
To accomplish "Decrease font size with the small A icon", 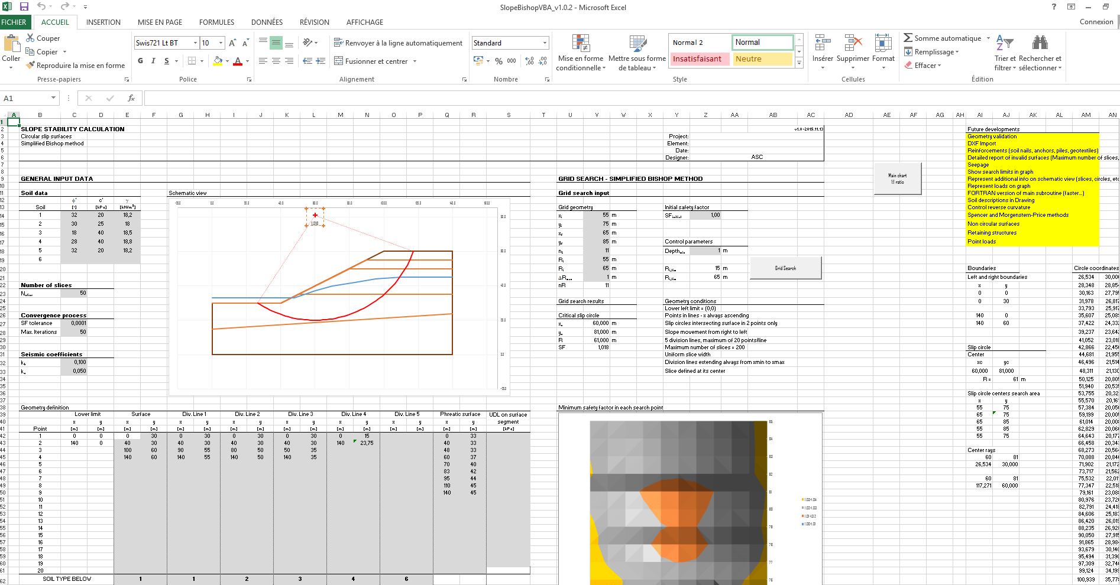I will tap(245, 43).
